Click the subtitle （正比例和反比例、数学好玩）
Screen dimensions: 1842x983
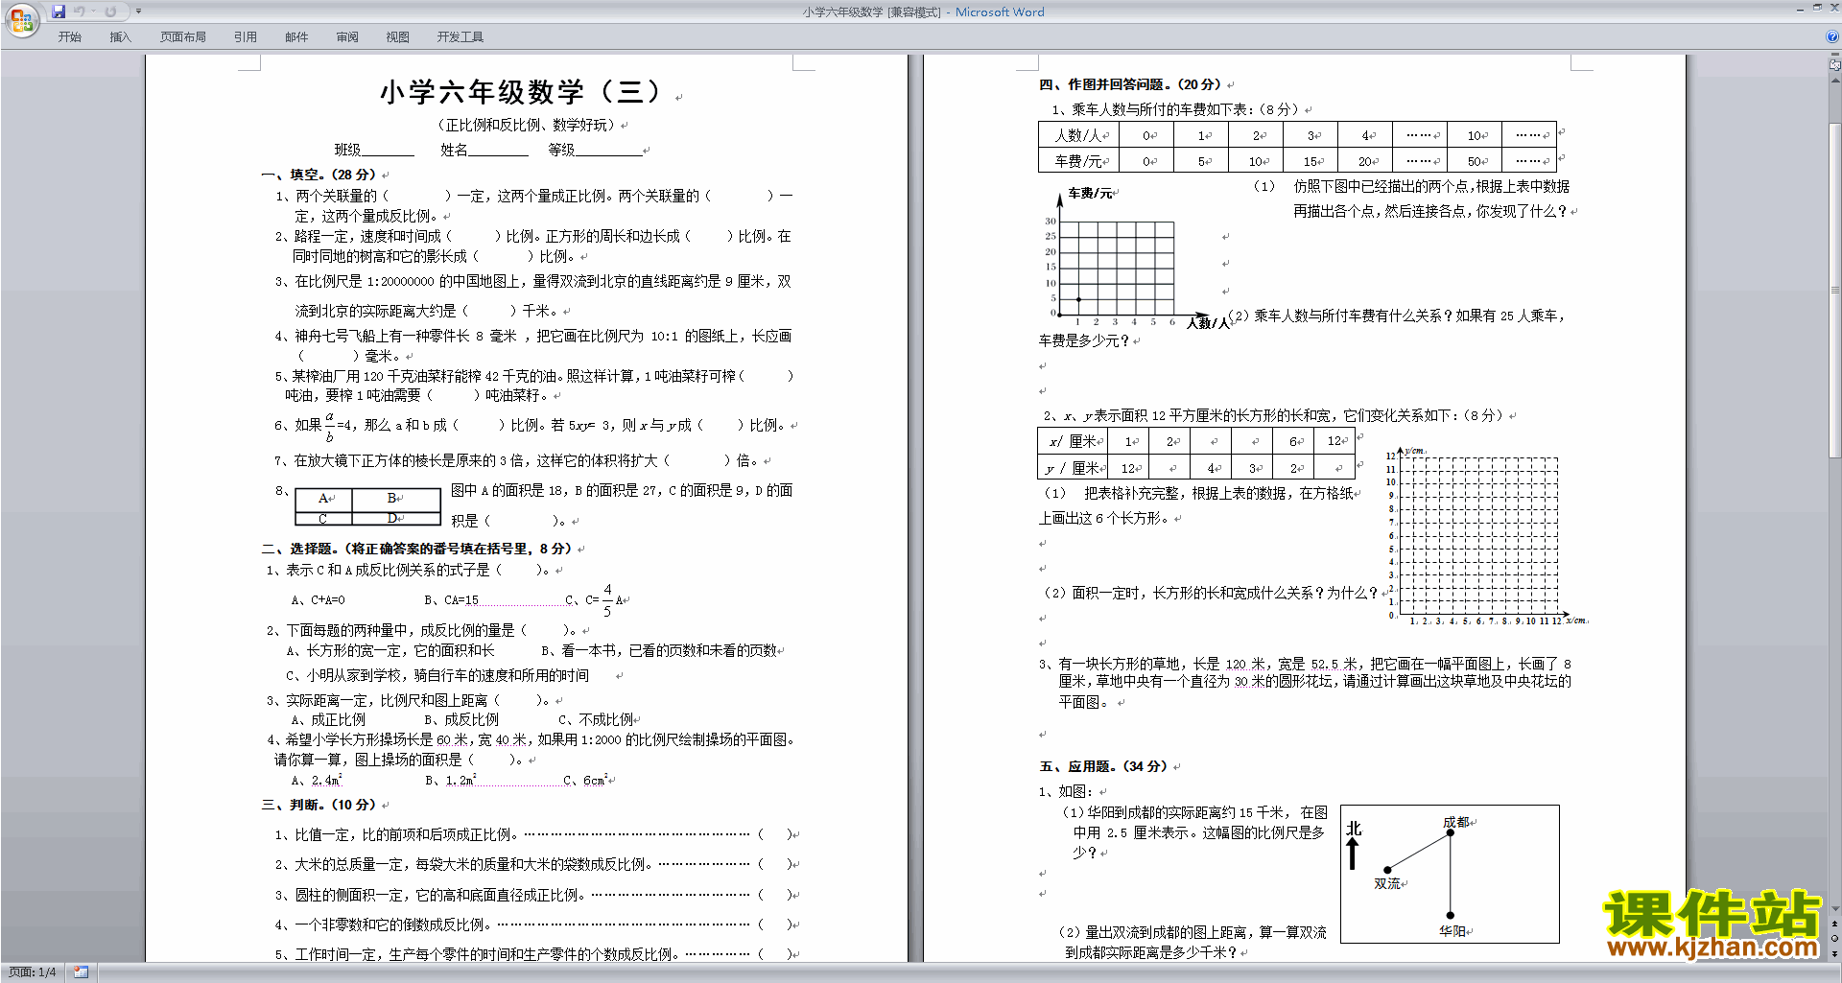click(x=527, y=125)
